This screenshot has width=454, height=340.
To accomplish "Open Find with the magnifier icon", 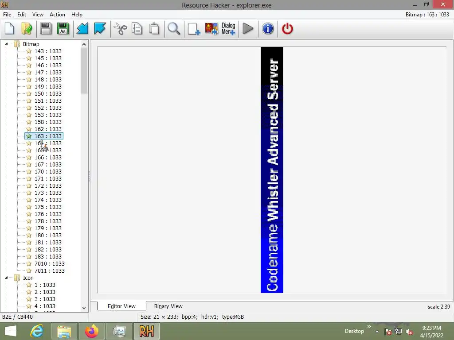I will [x=174, y=29].
